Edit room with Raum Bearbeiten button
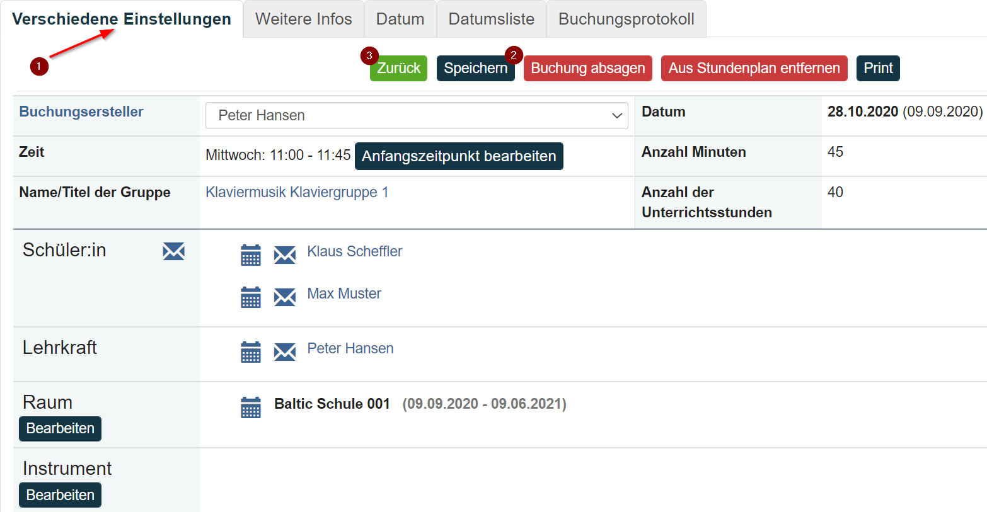 [61, 428]
